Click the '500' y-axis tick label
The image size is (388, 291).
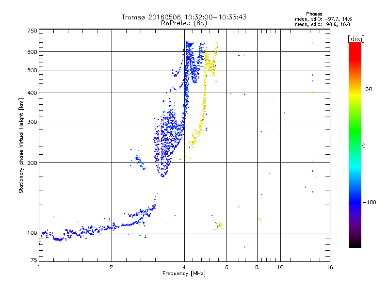tap(32, 70)
